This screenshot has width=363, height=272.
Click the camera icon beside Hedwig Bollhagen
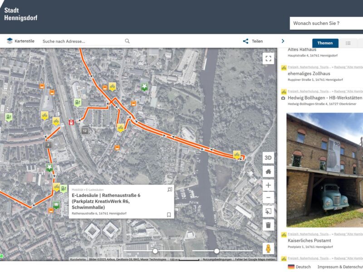[283, 98]
